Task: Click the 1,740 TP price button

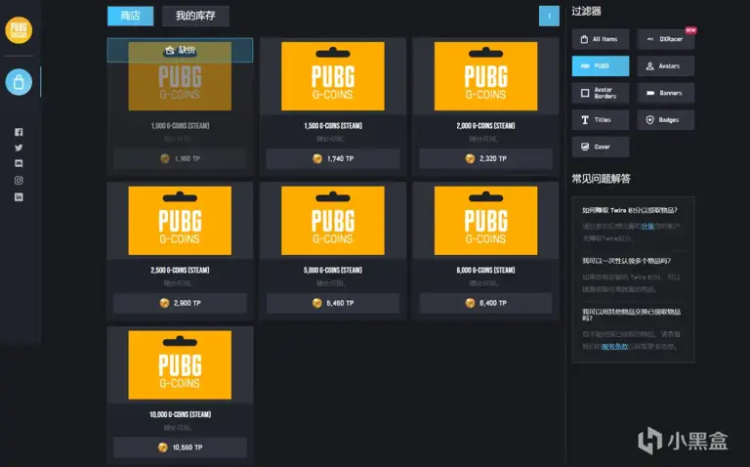Action: [333, 158]
